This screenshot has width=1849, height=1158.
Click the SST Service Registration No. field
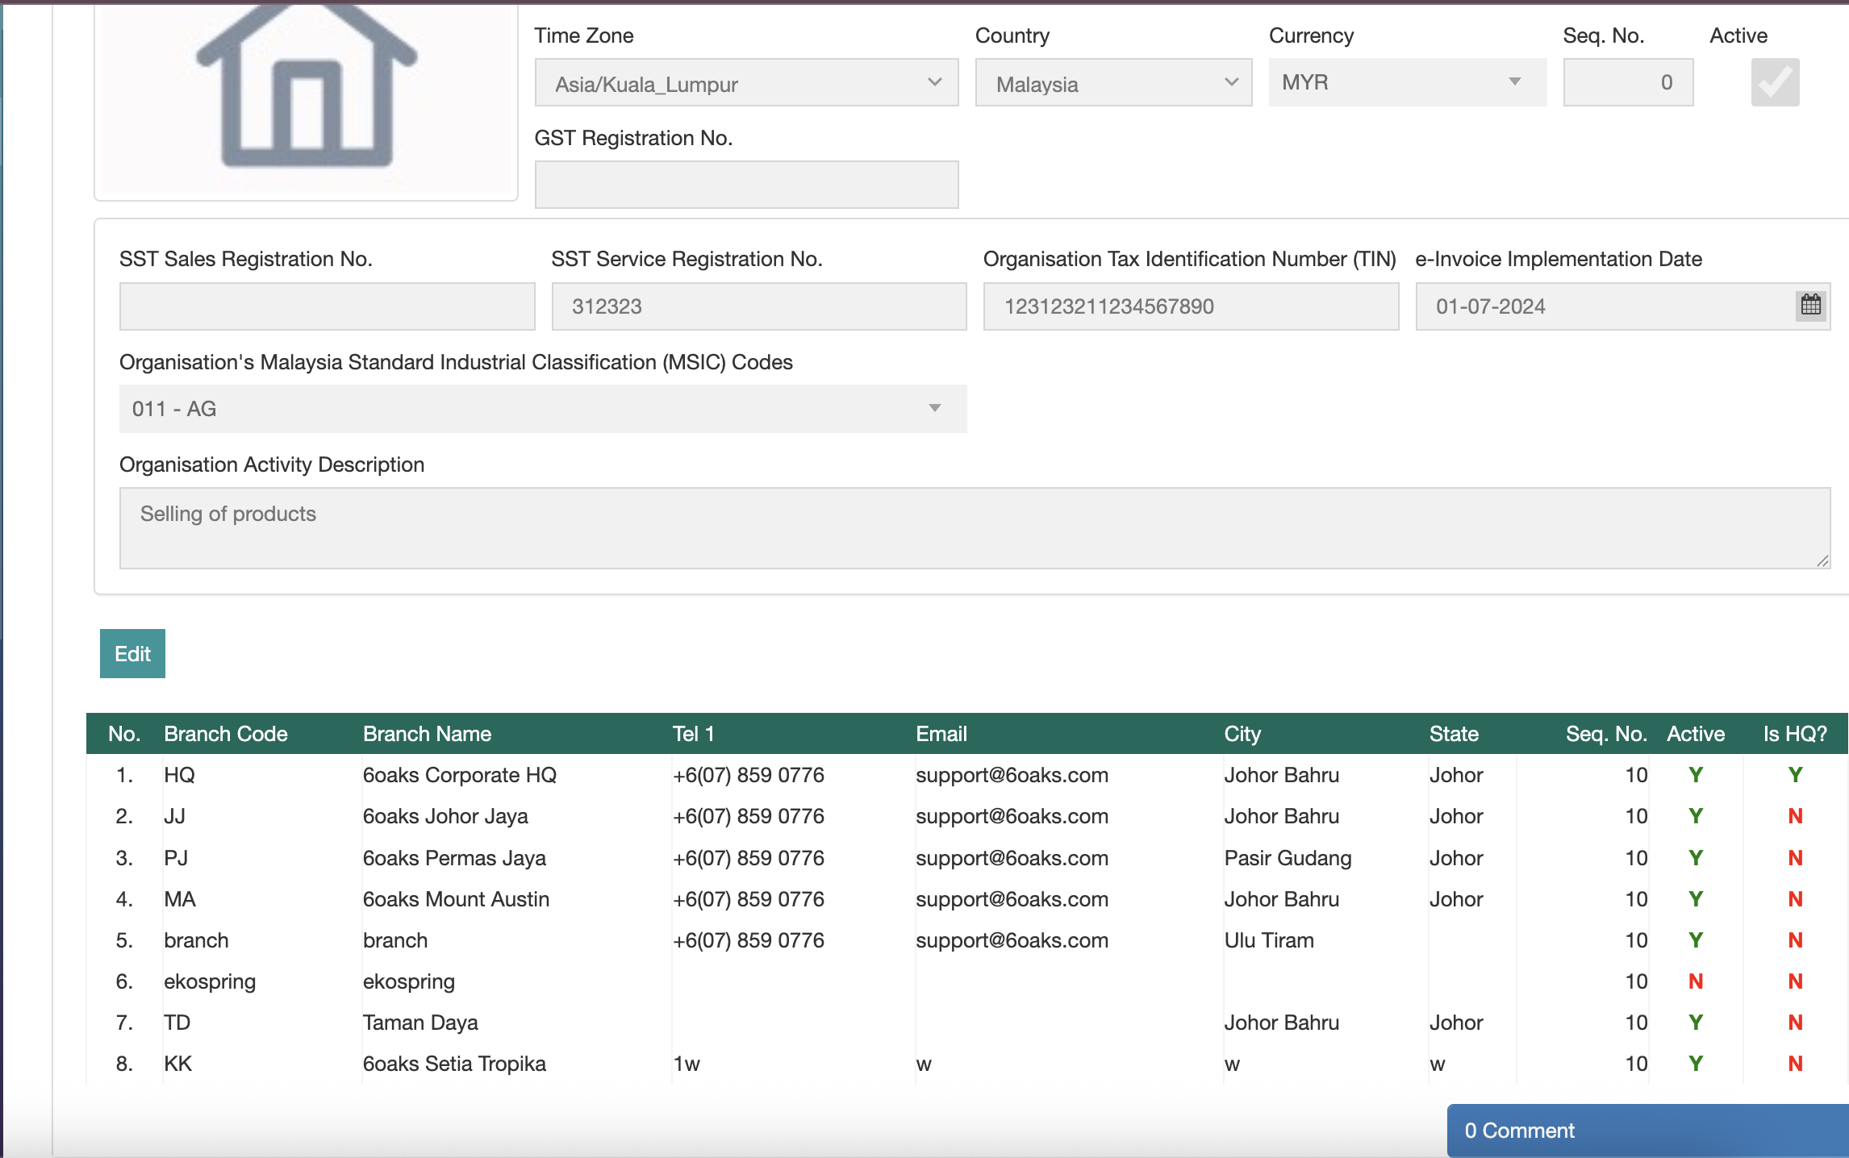[759, 306]
